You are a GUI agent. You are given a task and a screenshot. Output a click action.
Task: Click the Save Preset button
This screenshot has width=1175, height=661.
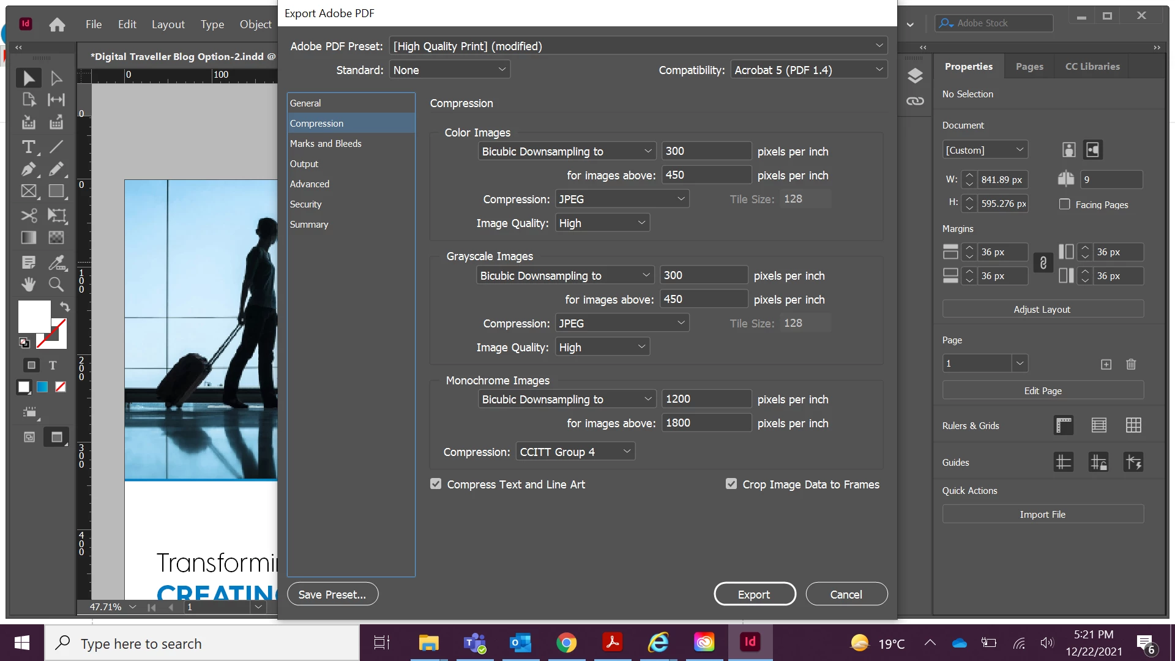pos(332,594)
